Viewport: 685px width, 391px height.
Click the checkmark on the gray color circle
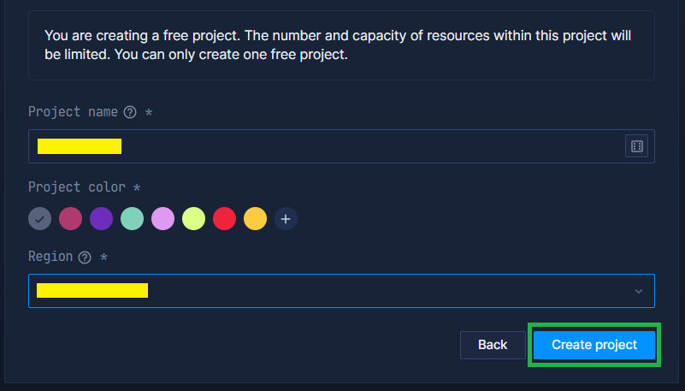[39, 219]
